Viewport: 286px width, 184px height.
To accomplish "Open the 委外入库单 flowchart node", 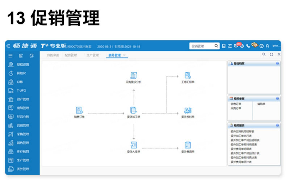I will tap(134, 147).
